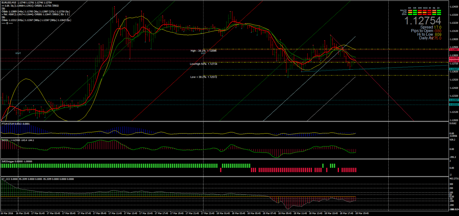Click the 'LowHigh 50%: 1.12734' label
Image resolution: width=459 pixels, height=216 pixels.
[203, 64]
